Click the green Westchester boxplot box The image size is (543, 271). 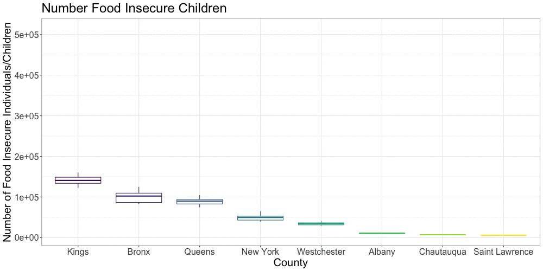coord(321,224)
